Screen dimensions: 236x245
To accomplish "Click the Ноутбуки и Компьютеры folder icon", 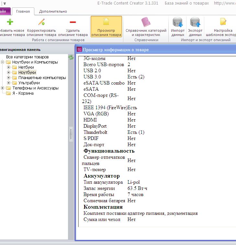I will point(8,62).
